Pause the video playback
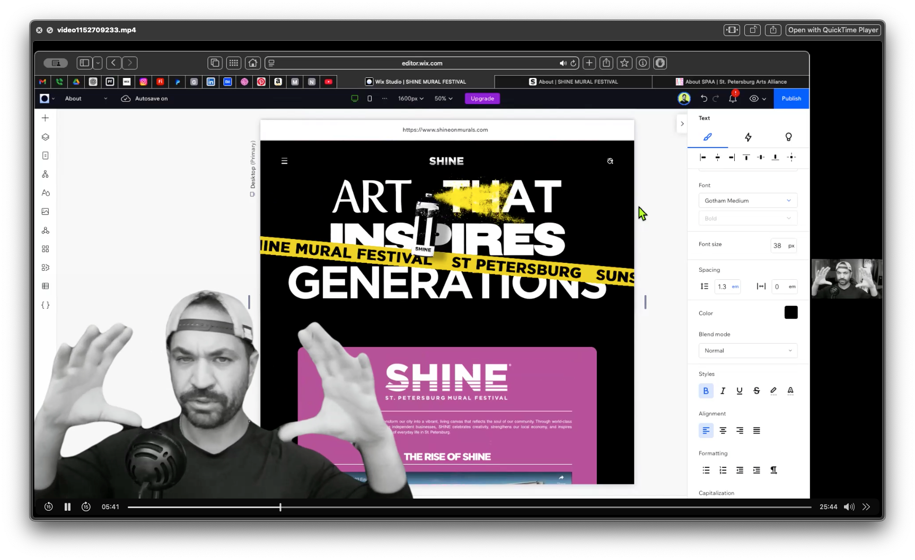Viewport: 915px width, 560px height. click(x=67, y=507)
